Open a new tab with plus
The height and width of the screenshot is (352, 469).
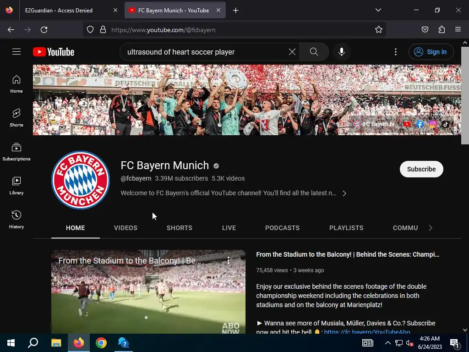pos(236,11)
